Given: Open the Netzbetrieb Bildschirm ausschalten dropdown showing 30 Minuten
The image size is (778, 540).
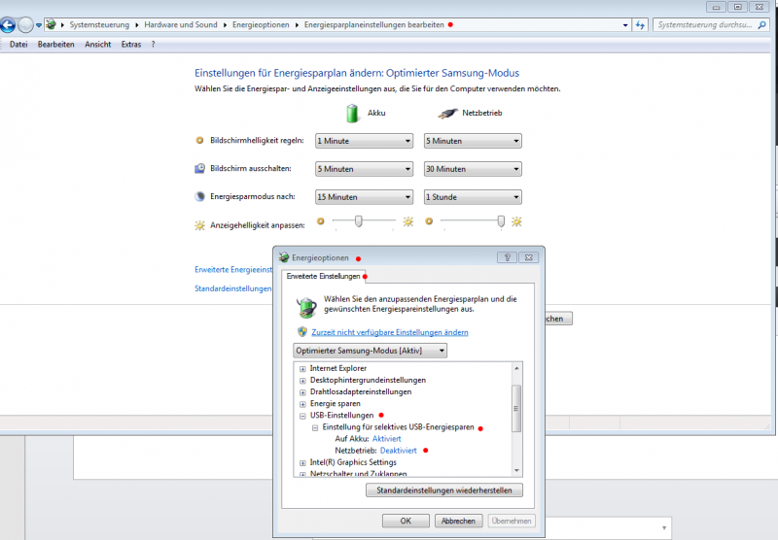Looking at the screenshot, I should click(x=473, y=169).
